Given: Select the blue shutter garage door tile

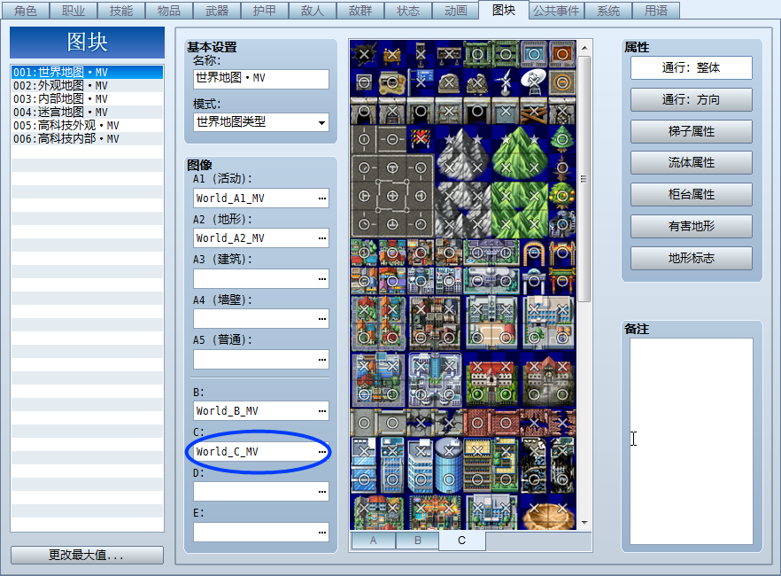Looking at the screenshot, I should [x=506, y=111].
